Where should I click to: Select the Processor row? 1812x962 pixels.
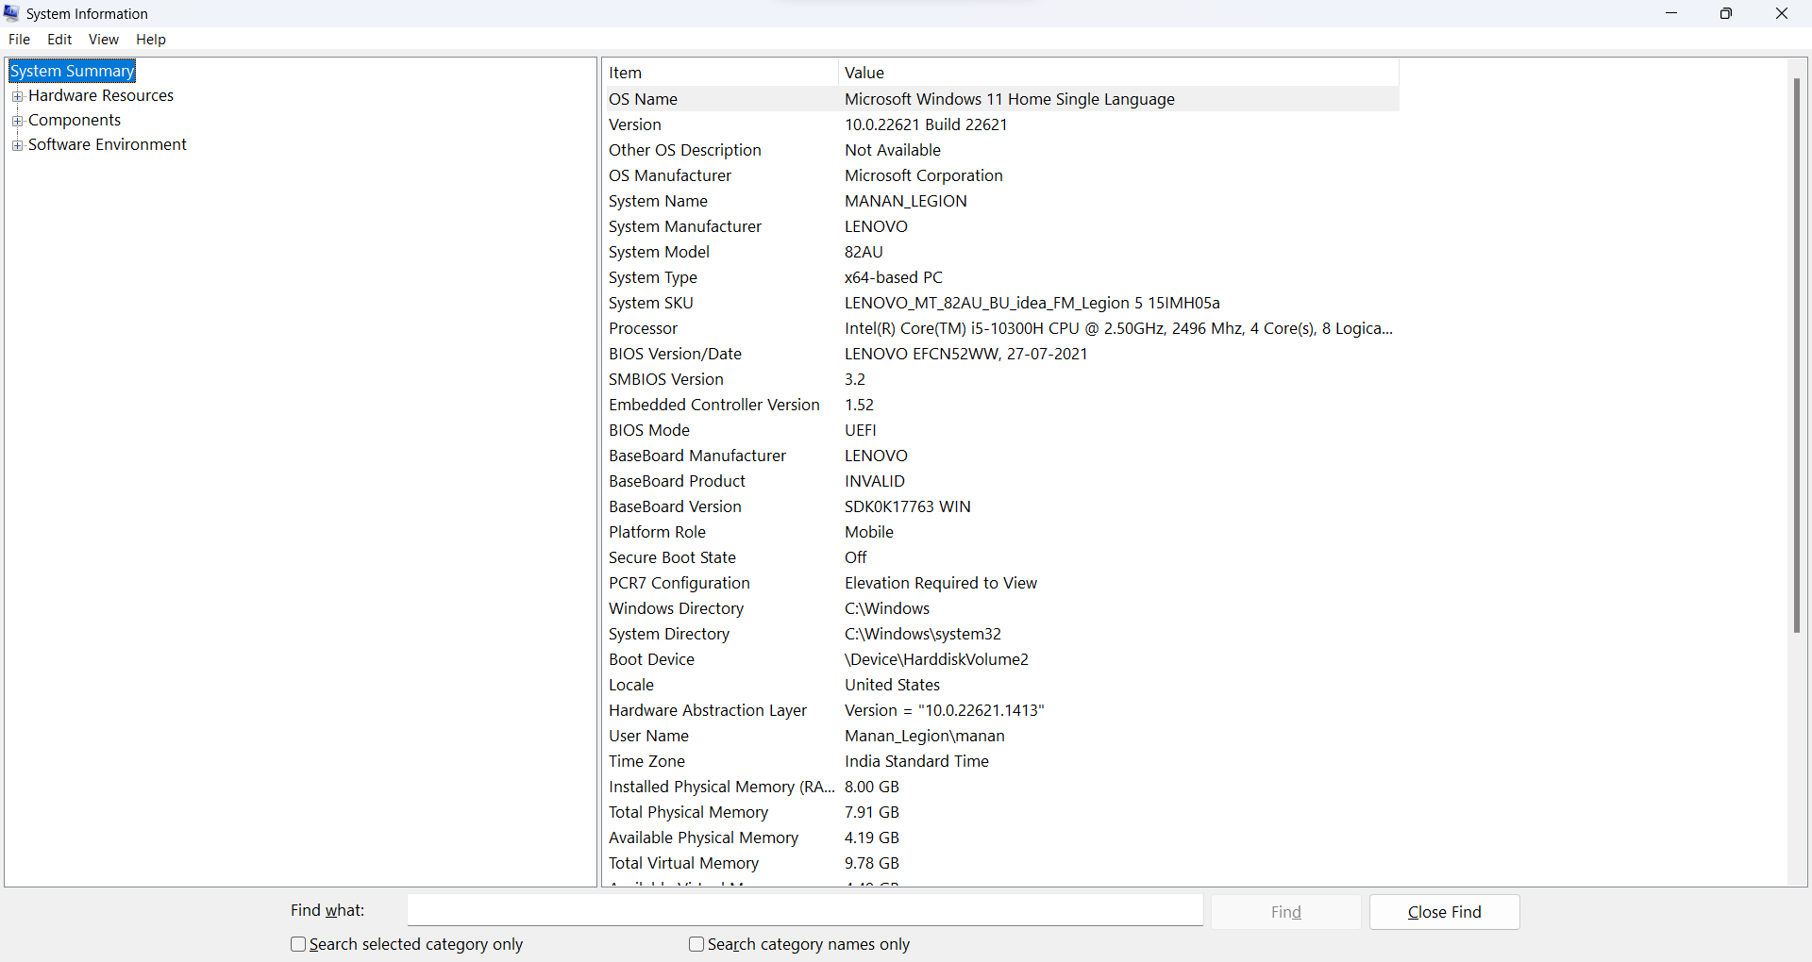[x=1000, y=328]
